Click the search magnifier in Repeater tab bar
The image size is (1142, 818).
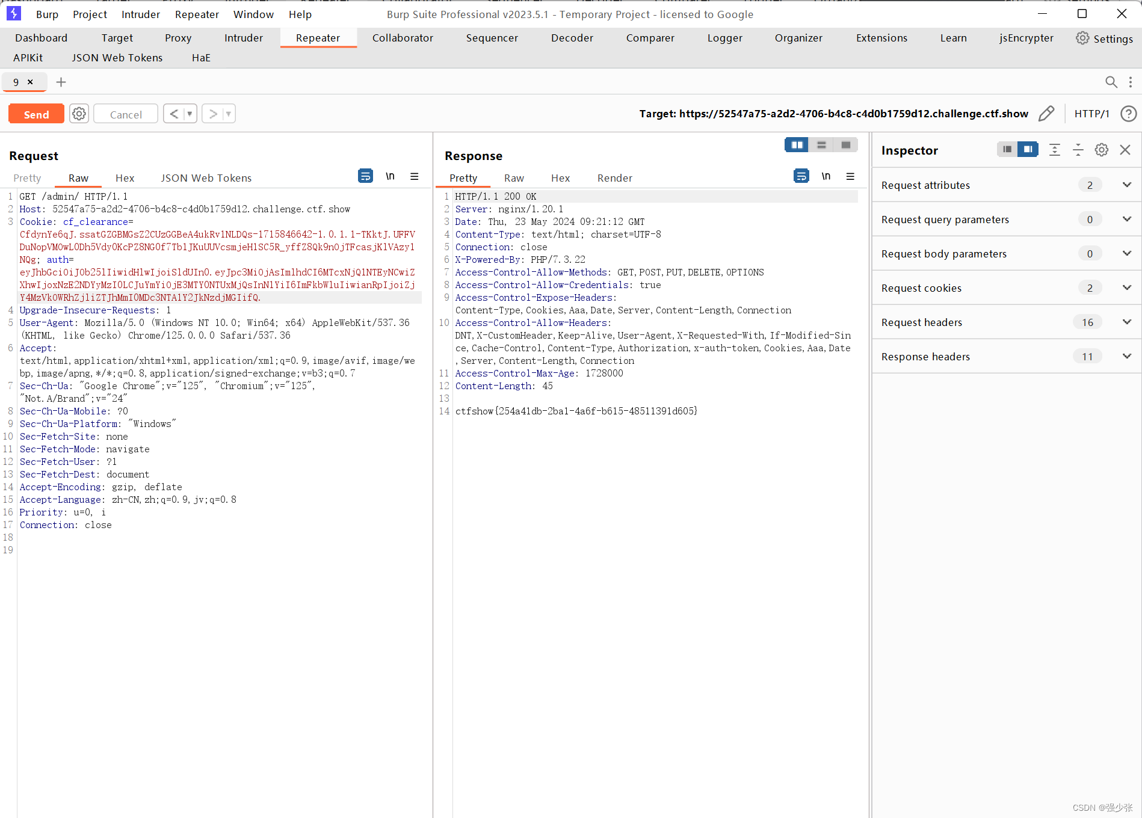pyautogui.click(x=1111, y=82)
